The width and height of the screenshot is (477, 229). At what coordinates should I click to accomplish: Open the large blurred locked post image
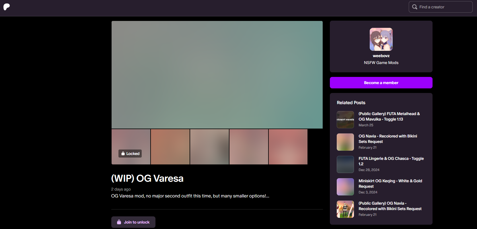click(217, 75)
